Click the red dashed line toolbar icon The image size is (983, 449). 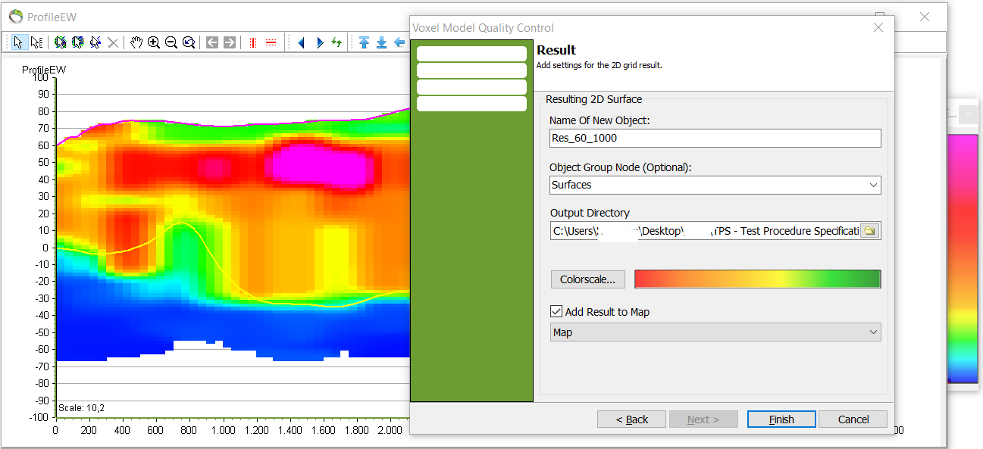click(x=271, y=42)
